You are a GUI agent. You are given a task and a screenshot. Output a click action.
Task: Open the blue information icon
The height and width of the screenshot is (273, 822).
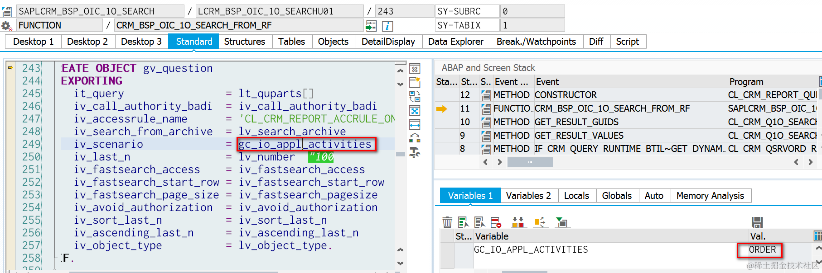pyautogui.click(x=387, y=26)
